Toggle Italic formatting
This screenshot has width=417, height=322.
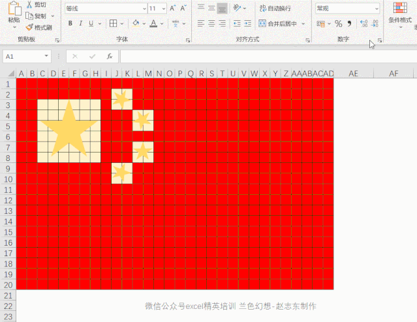[80, 23]
